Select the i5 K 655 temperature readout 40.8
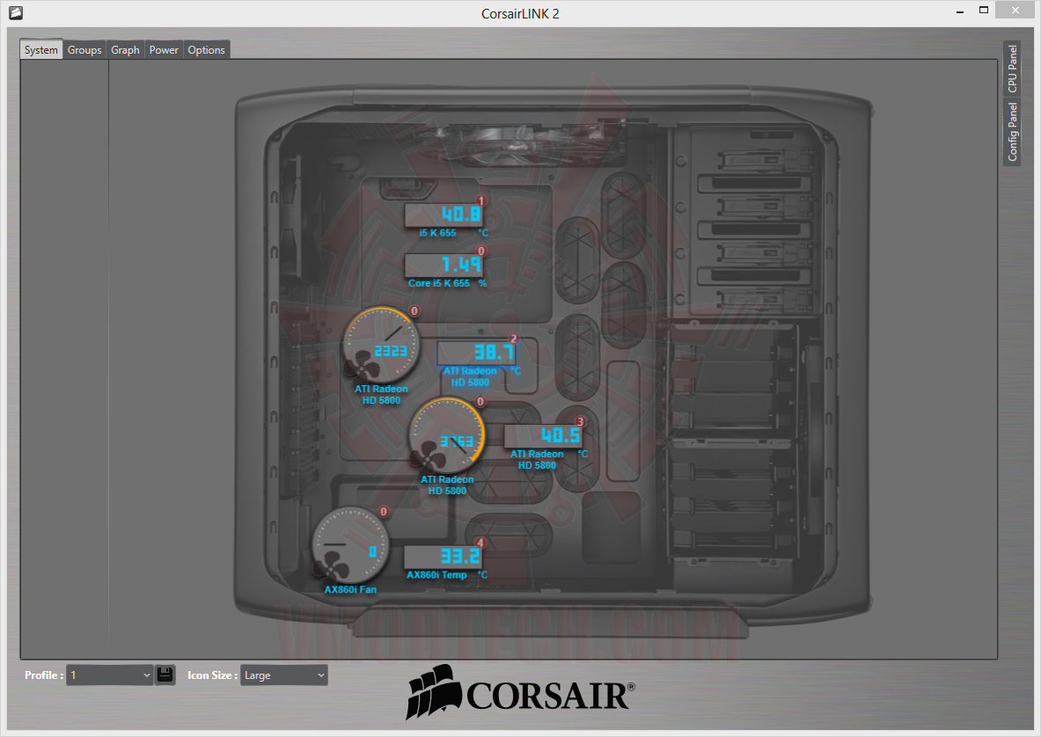The image size is (1041, 737). click(444, 215)
